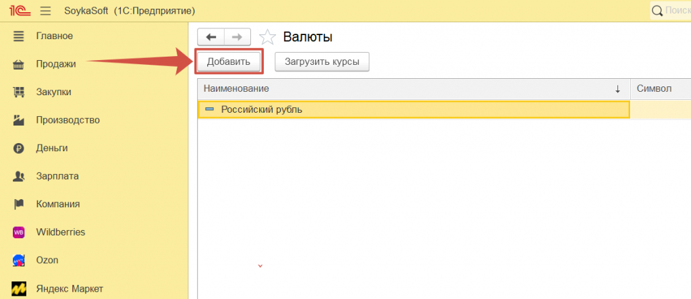Screen dimensions: 691x299
Task: Open the Главное section
Action: pyautogui.click(x=54, y=36)
